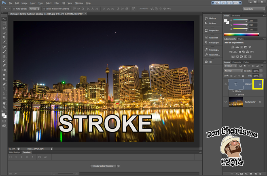
Task: Enable the Auto-Select checkbox
Action: [13, 8]
